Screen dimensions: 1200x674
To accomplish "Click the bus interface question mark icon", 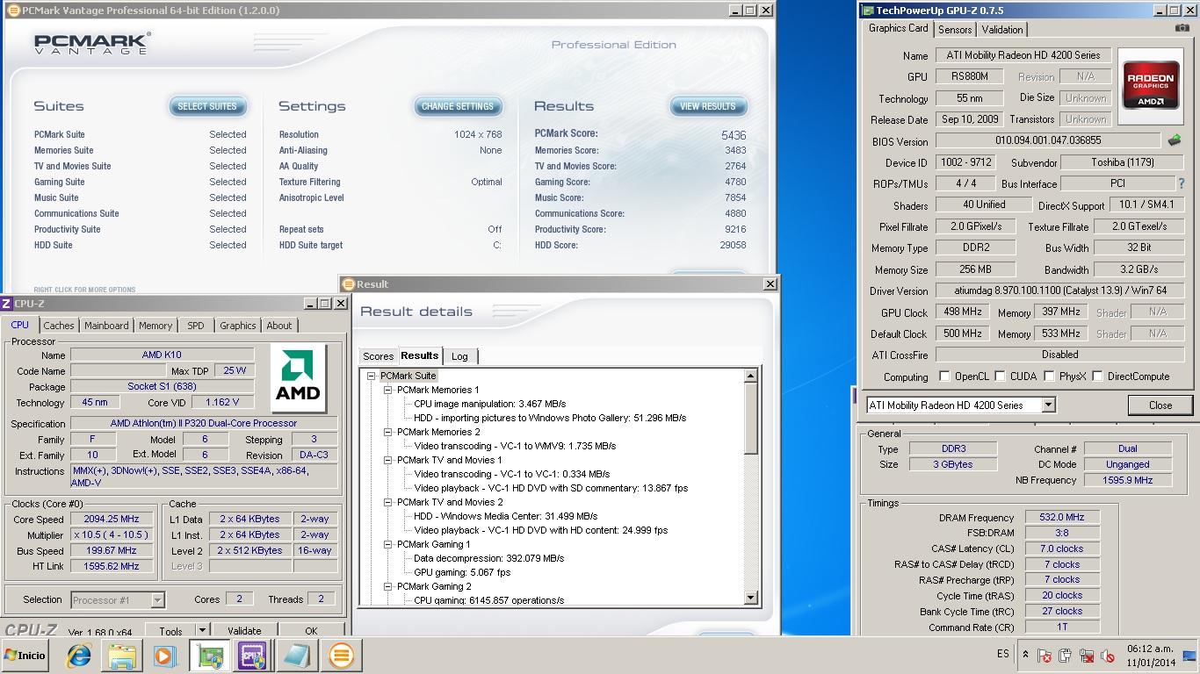I will [1182, 183].
